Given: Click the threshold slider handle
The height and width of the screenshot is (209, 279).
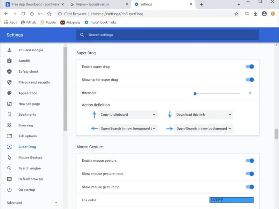Looking at the screenshot, I should coord(195,93).
